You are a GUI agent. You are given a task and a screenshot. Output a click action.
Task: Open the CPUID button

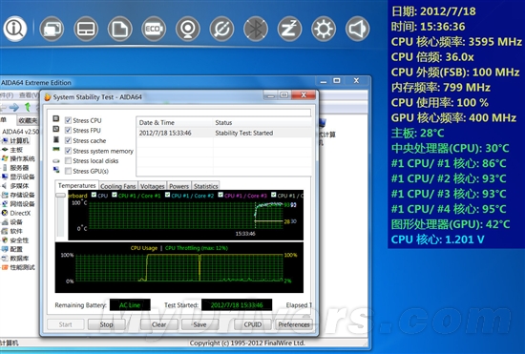coord(252,324)
